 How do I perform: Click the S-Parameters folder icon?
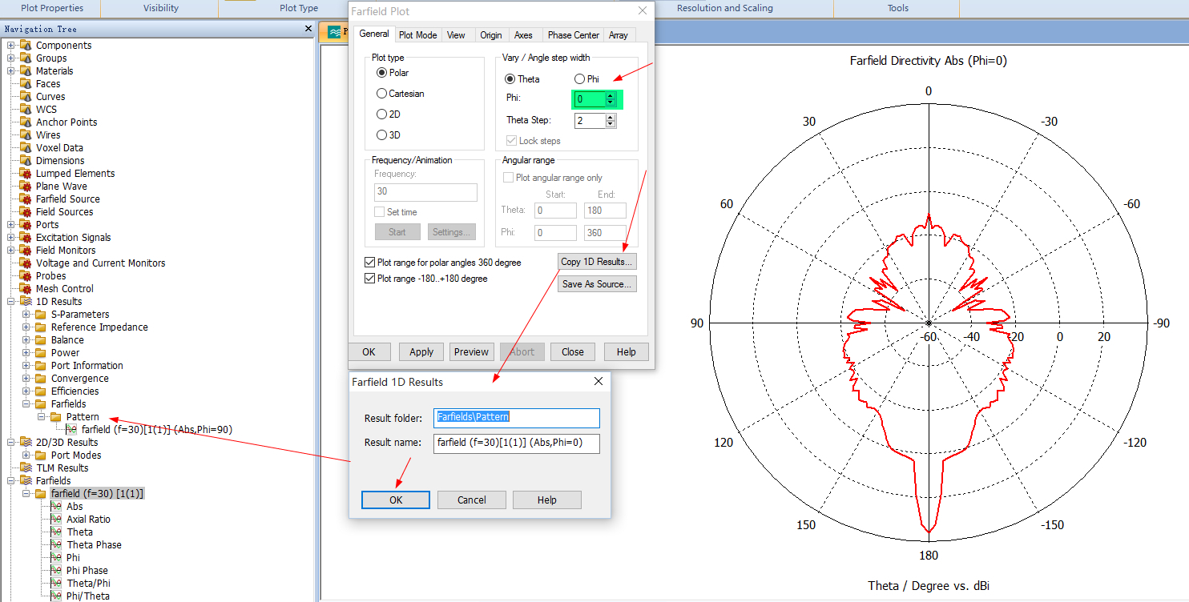point(41,315)
